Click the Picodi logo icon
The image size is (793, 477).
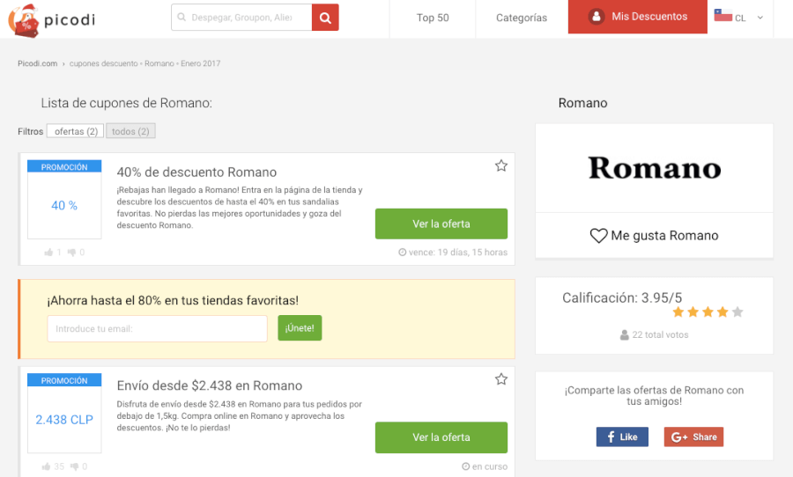click(x=23, y=19)
